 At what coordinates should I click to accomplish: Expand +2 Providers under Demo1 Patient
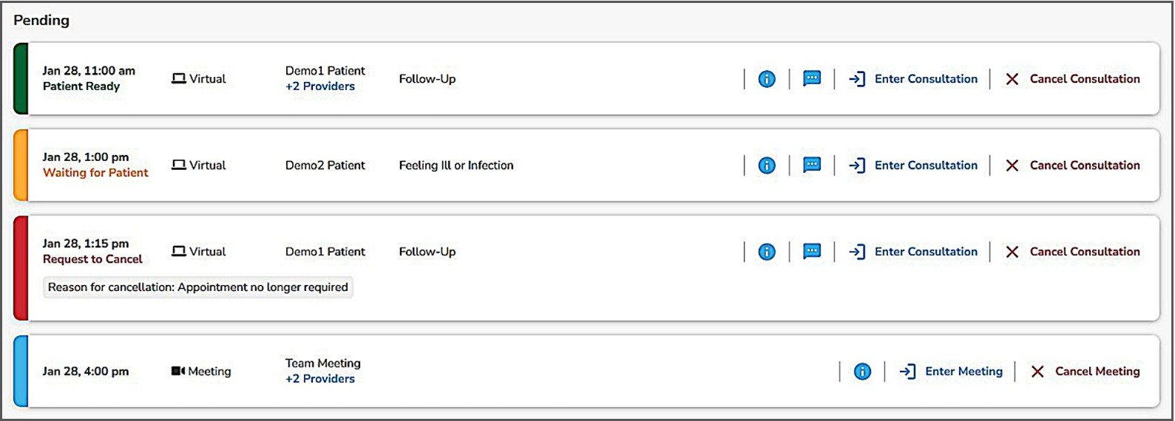[320, 86]
